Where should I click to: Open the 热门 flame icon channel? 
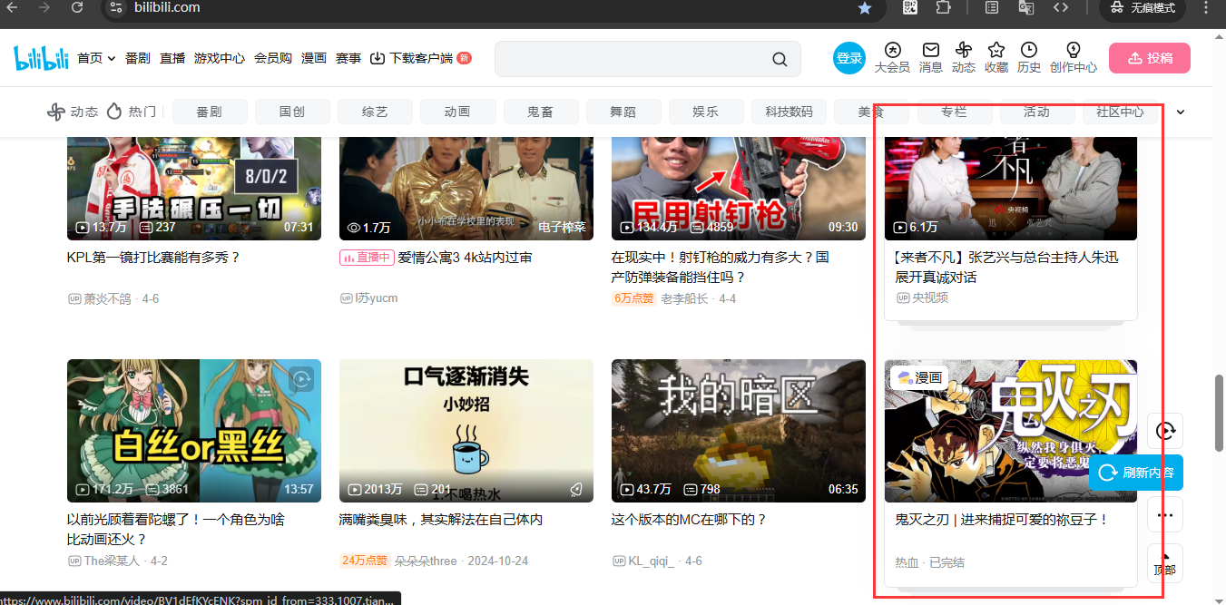[x=114, y=112]
